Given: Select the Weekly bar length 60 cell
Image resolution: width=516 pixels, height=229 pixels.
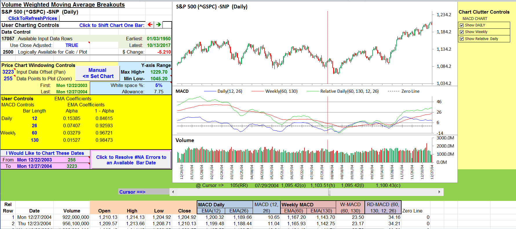Looking at the screenshot, I should click(x=34, y=133).
